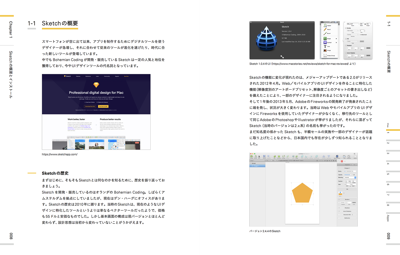Image resolution: width=400 pixels, height=255 pixels.
Task: Click the Ungroup icon in the toolbar
Action: pyautogui.click(x=268, y=156)
